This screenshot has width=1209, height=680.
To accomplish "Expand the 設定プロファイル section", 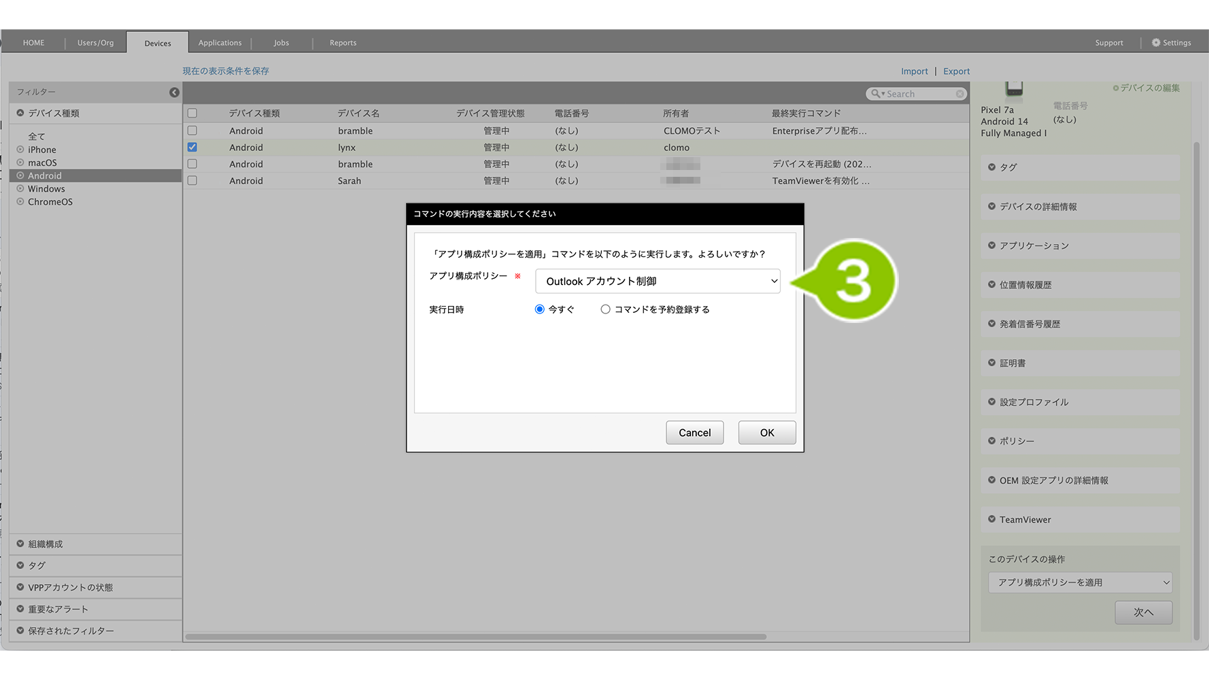I will pos(1080,402).
